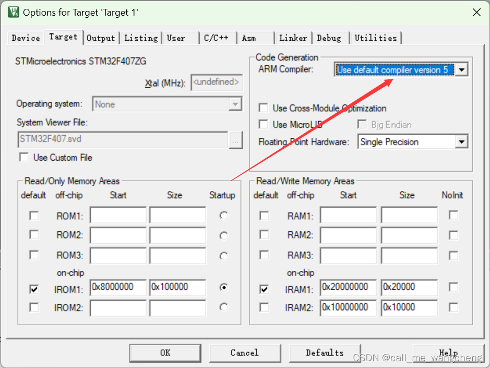Click the Cancel button
490x368 pixels.
click(245, 353)
